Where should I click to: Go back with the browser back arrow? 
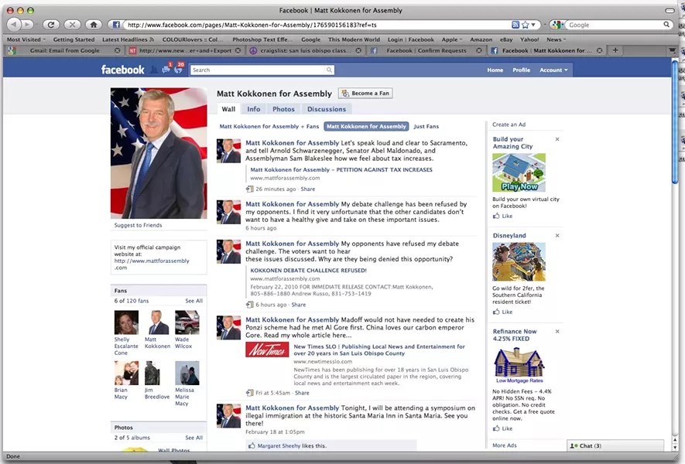15,25
